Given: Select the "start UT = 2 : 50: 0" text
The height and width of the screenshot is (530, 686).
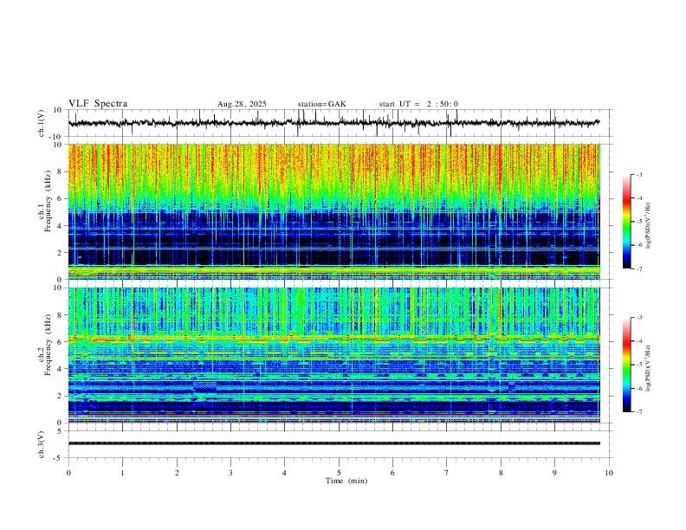Looking at the screenshot, I should coord(418,104).
